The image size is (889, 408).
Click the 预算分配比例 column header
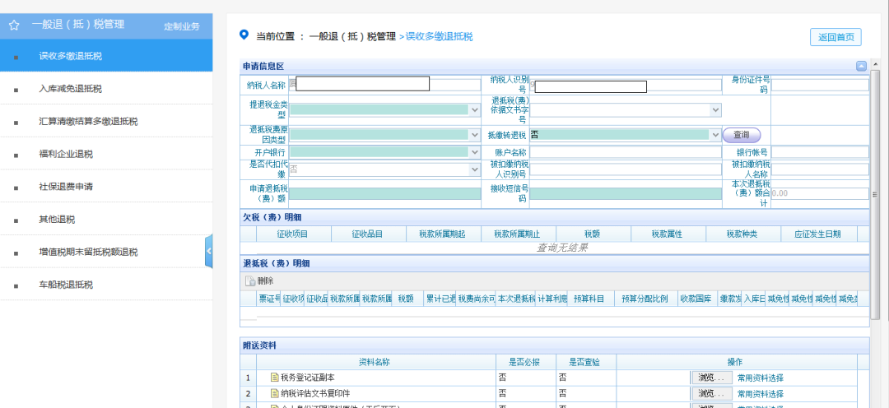pyautogui.click(x=645, y=299)
